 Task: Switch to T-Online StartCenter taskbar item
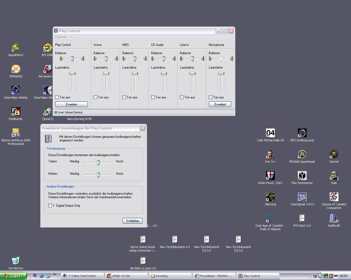pos(82,276)
